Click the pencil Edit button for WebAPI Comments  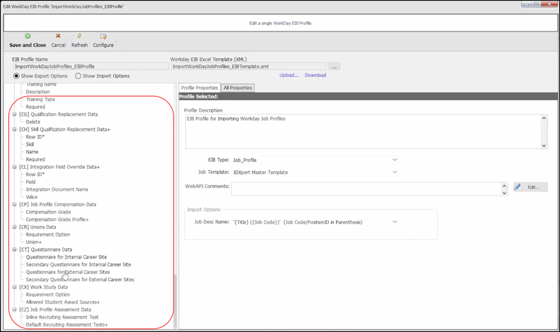click(x=530, y=187)
